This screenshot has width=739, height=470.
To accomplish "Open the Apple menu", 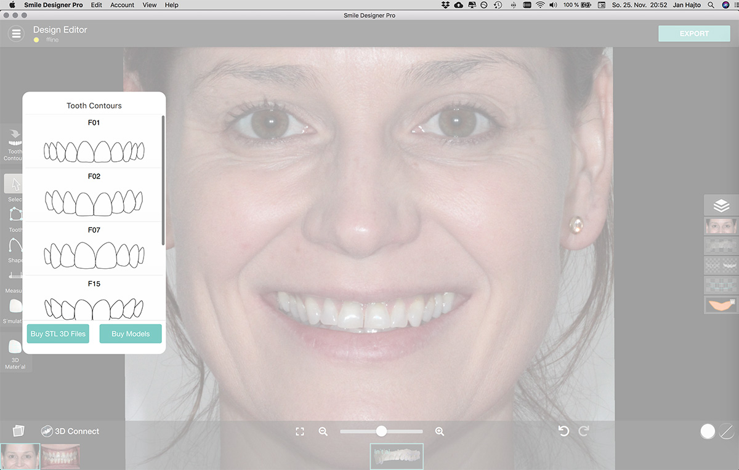I will click(12, 5).
